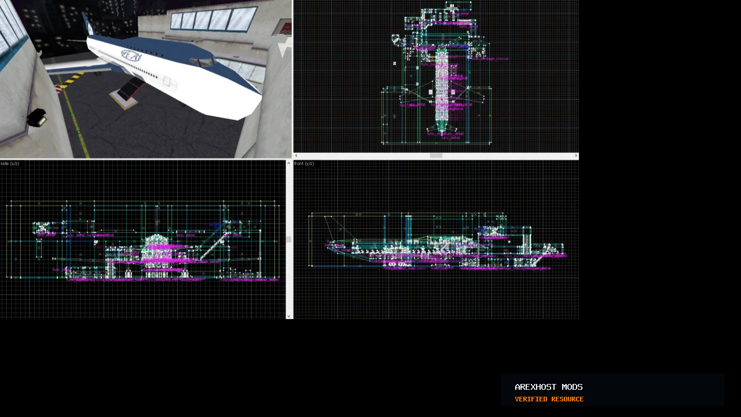Click the horizontal scrollbar thumb under the top view
The height and width of the screenshot is (417, 741).
(436, 156)
